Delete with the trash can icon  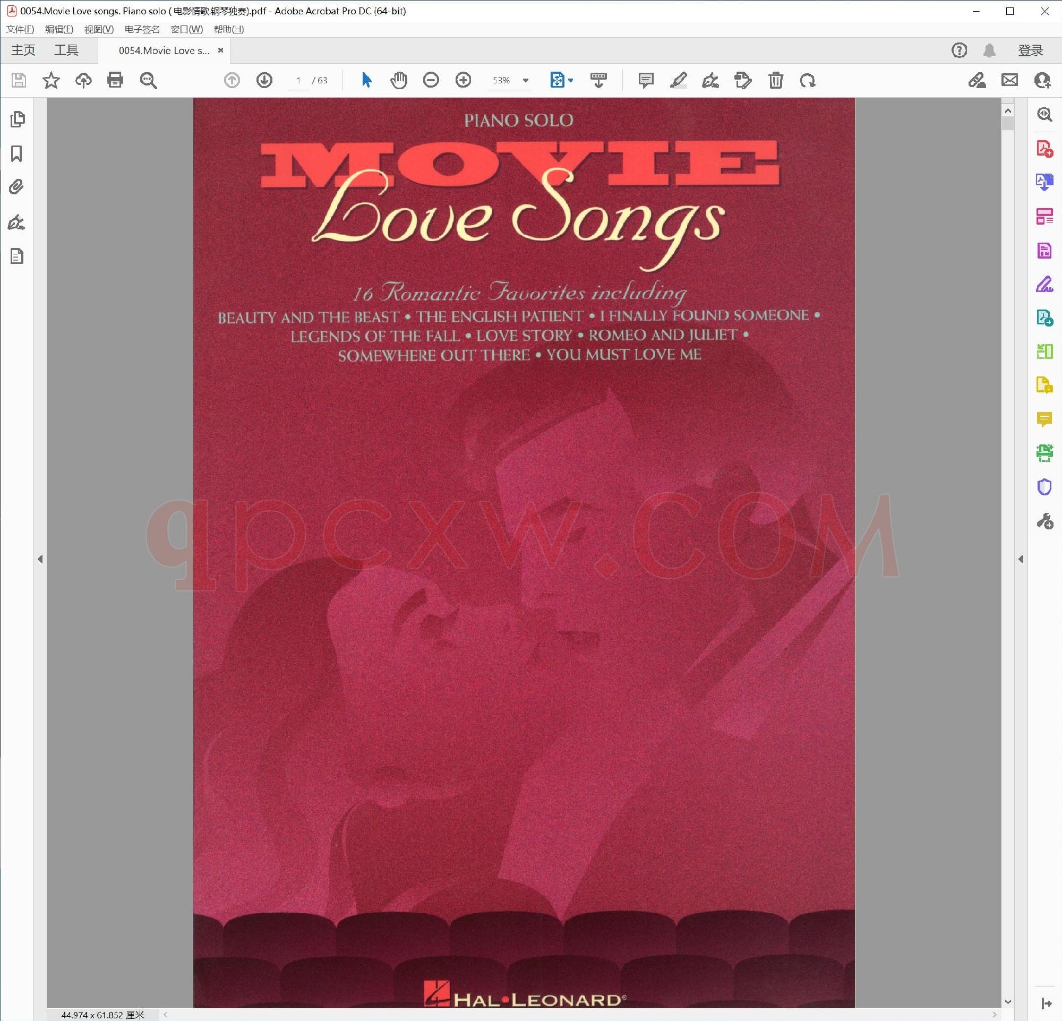pyautogui.click(x=775, y=80)
